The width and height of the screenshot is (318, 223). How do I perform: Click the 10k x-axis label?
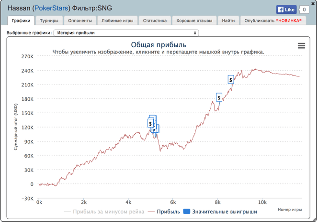[x=262, y=202]
